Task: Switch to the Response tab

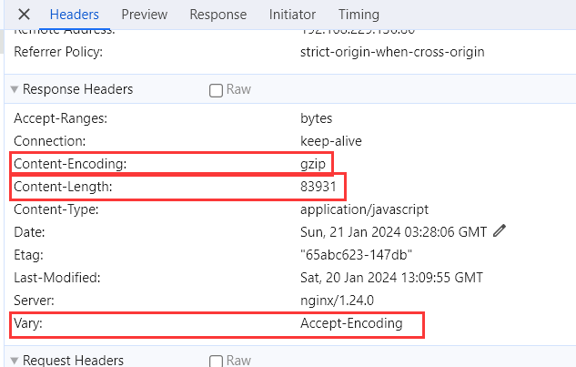Action: point(218,15)
